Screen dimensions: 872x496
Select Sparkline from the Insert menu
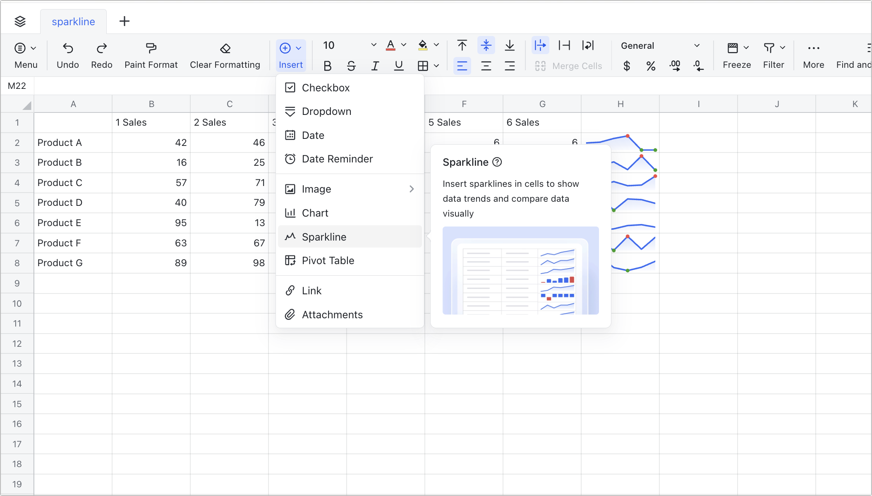click(x=324, y=236)
